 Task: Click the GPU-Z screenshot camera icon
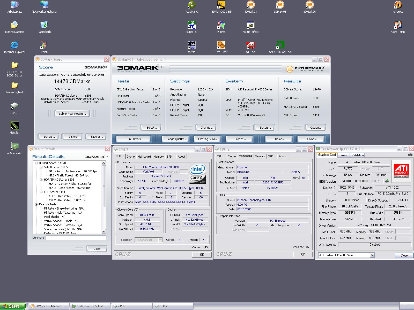point(410,155)
